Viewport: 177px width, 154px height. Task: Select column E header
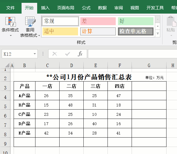96,65
